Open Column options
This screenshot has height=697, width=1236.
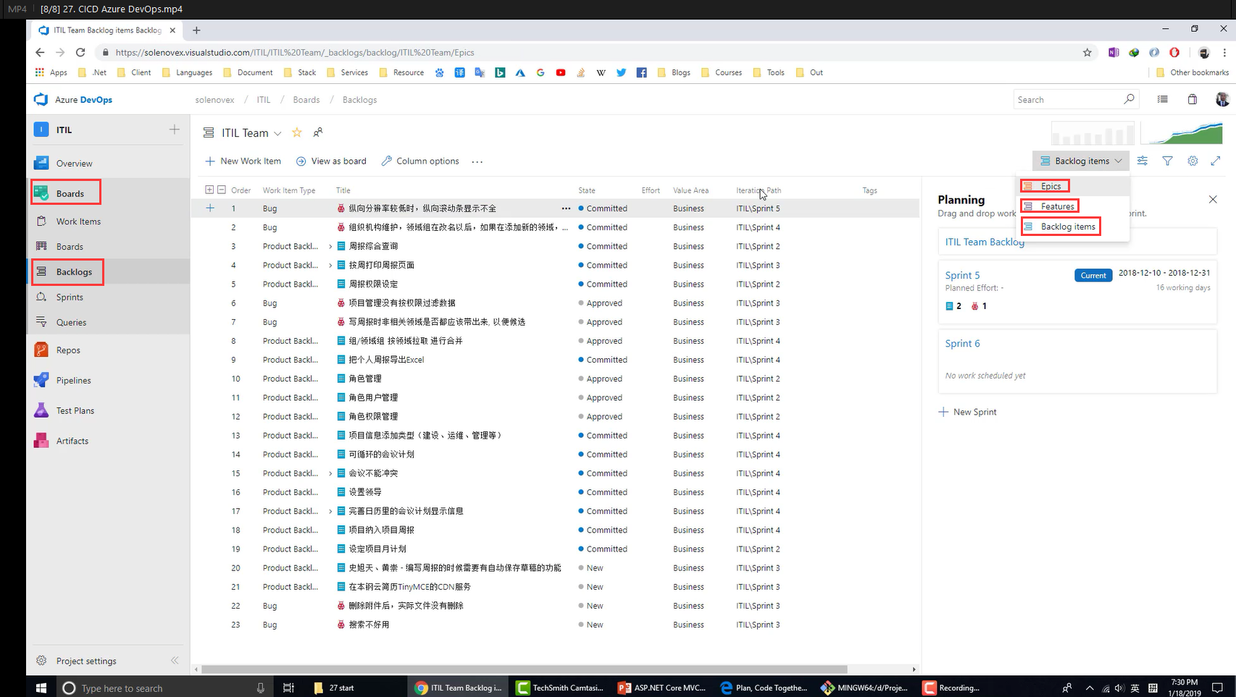tap(420, 161)
